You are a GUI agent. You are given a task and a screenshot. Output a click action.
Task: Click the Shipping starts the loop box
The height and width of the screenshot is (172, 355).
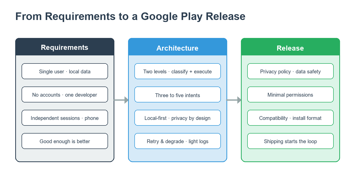click(x=290, y=141)
